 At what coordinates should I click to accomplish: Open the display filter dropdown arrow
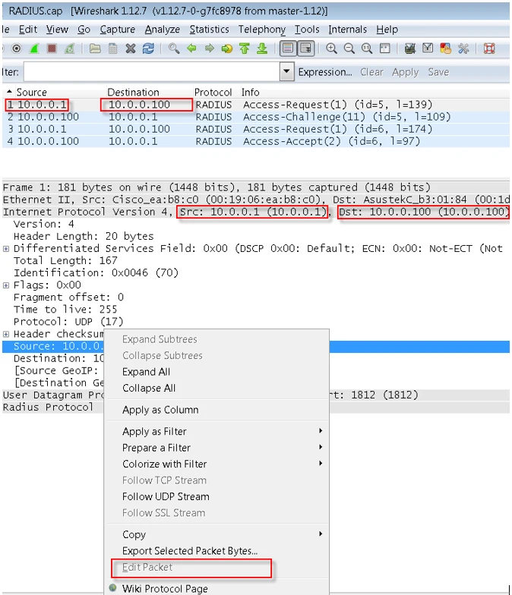pos(286,72)
